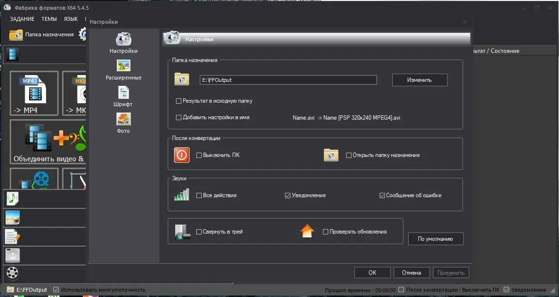
Task: Toggle status bar Уведомления checkbox
Action: click(x=506, y=290)
